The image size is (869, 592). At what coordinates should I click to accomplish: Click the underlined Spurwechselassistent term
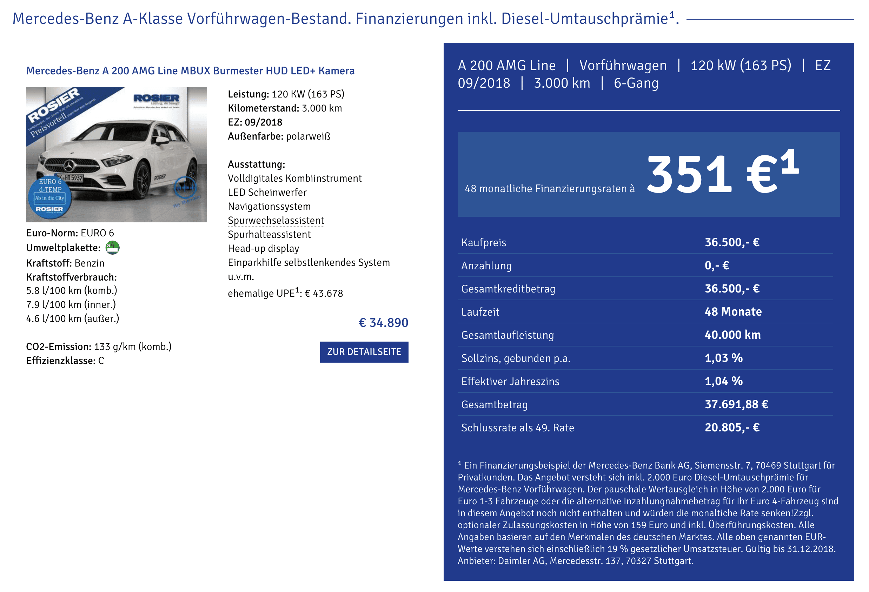tap(276, 221)
